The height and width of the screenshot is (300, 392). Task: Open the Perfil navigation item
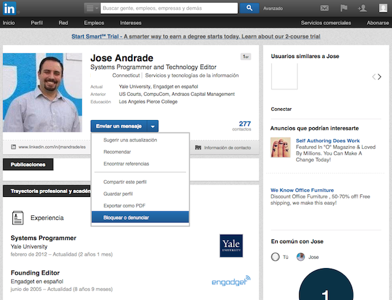point(37,23)
